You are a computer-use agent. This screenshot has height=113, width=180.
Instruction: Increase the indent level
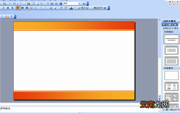point(66,8)
